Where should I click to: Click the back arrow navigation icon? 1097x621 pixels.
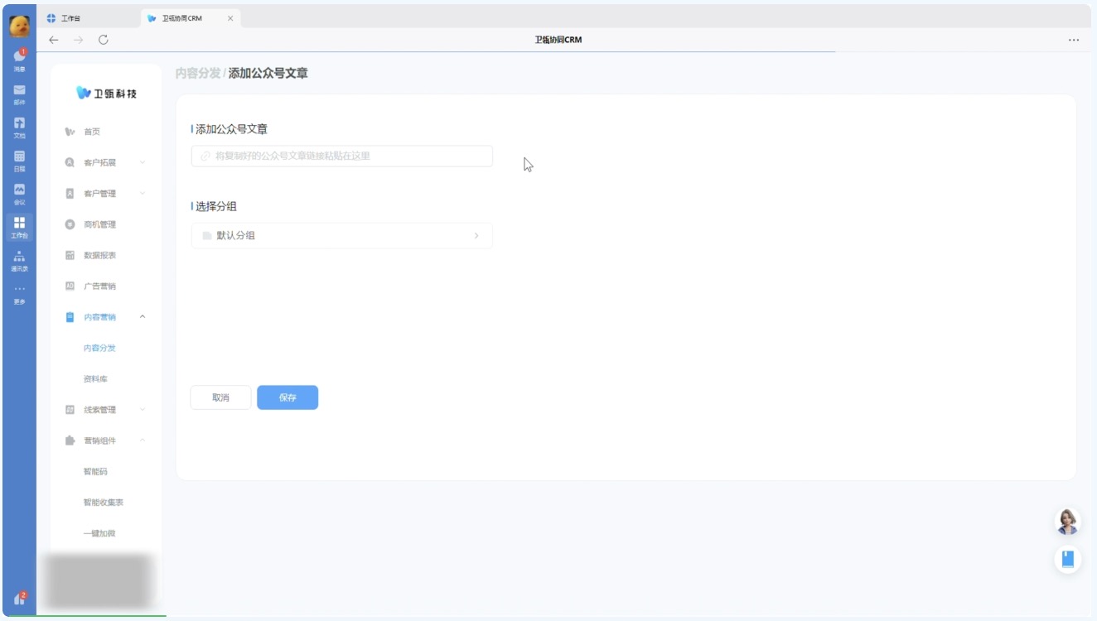coord(54,40)
